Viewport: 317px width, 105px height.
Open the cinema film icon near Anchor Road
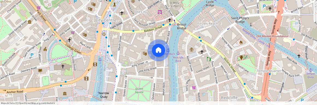(x=87, y=78)
